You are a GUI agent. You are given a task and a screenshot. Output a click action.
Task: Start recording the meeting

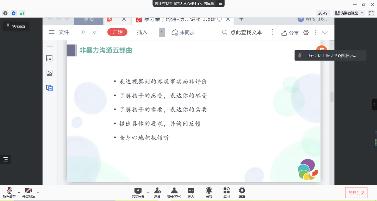[x=209, y=192]
